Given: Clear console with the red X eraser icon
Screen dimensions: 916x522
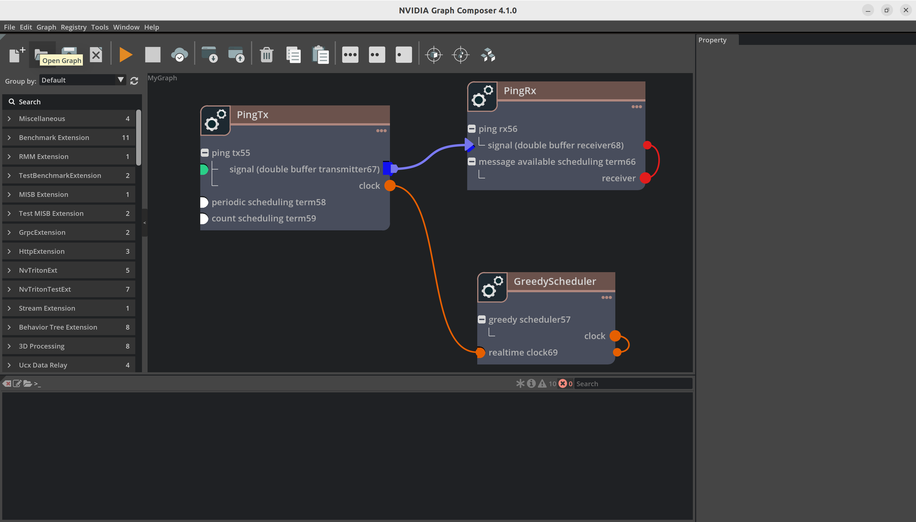Looking at the screenshot, I should tap(6, 384).
